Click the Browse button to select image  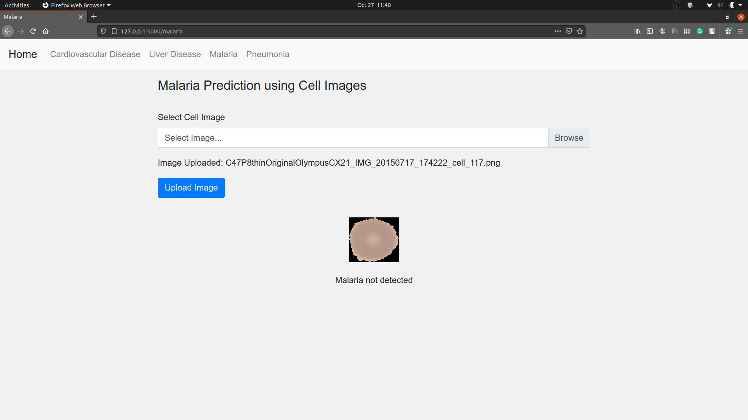(x=569, y=138)
